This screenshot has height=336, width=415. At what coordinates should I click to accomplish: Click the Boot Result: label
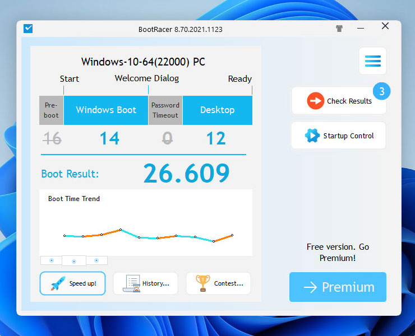pyautogui.click(x=70, y=174)
